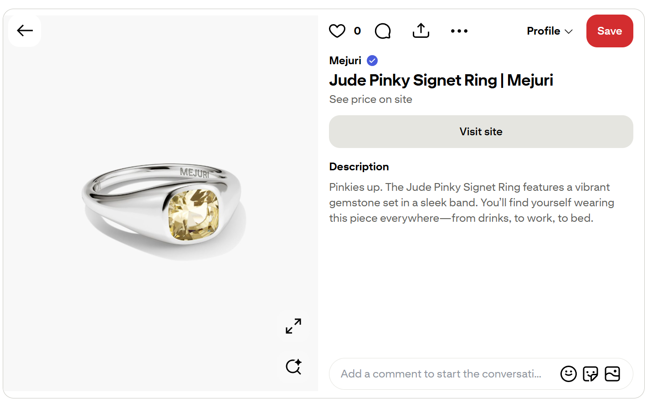Screen dimensions: 647x403
Task: Attach a photo to your comment
Action: pyautogui.click(x=612, y=373)
